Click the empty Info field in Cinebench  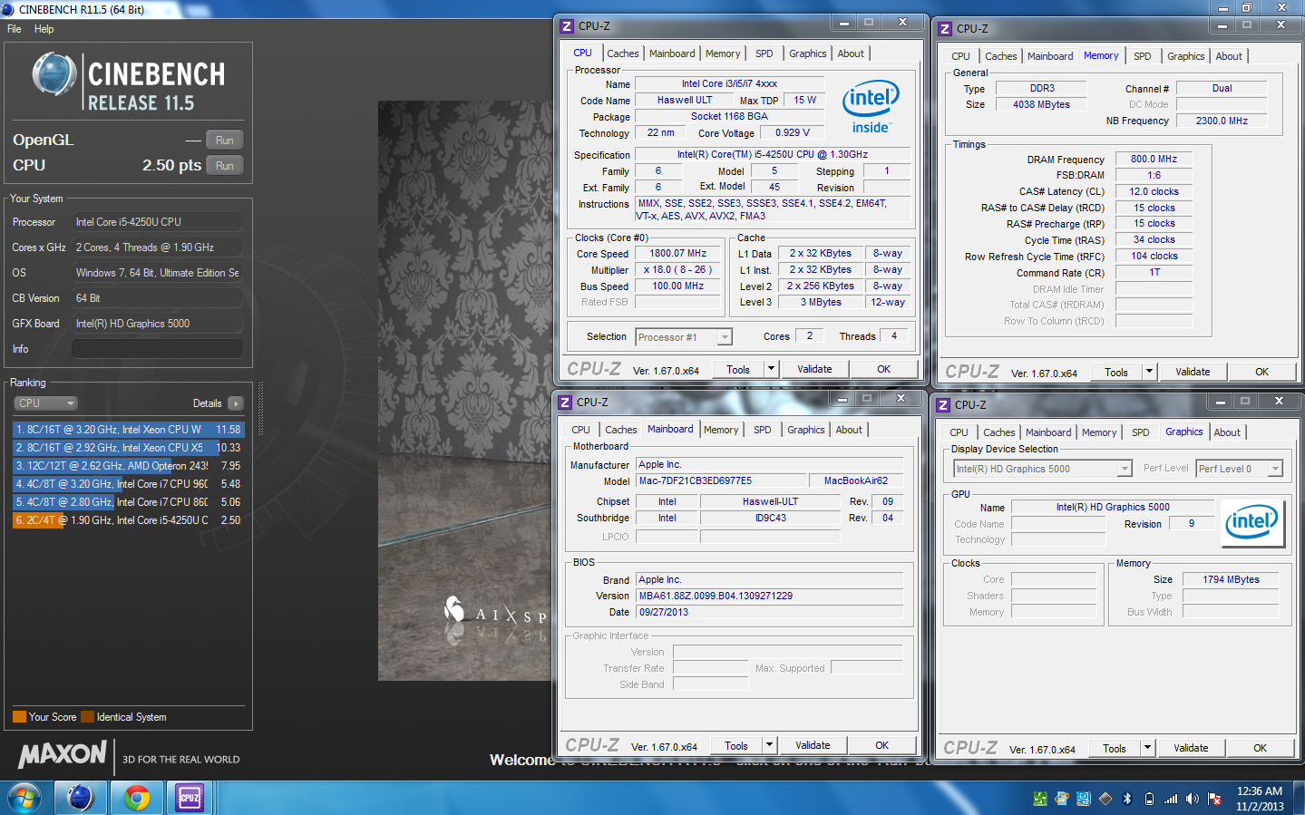click(157, 349)
